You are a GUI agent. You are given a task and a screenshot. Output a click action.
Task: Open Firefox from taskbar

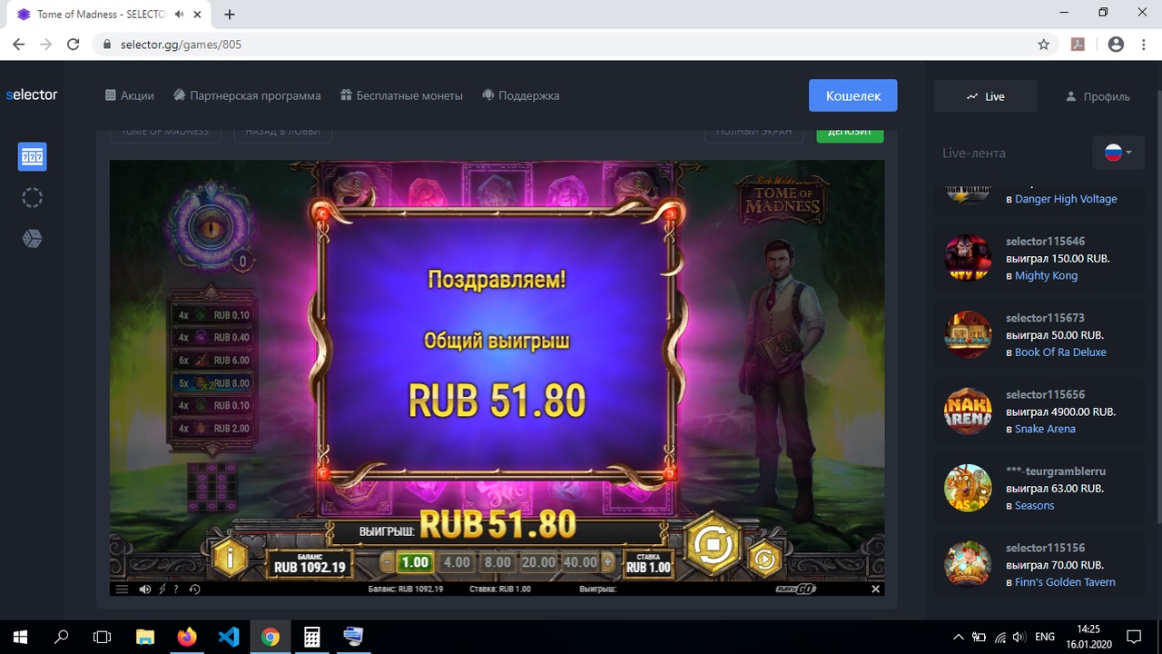[x=187, y=637]
